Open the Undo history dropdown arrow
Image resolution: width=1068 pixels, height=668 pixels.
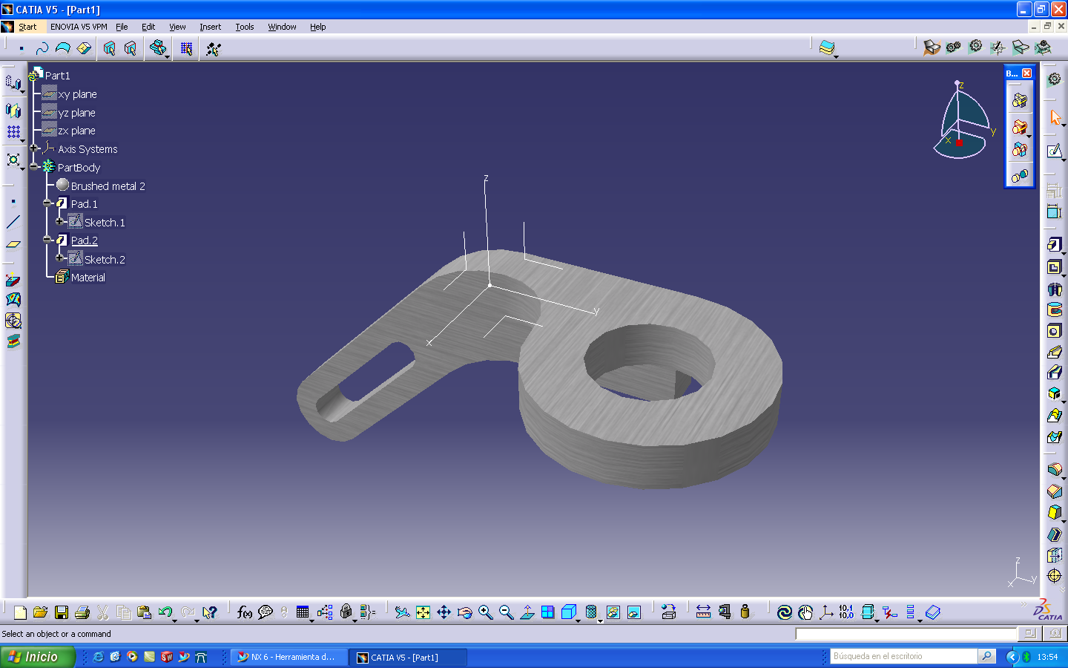[175, 620]
